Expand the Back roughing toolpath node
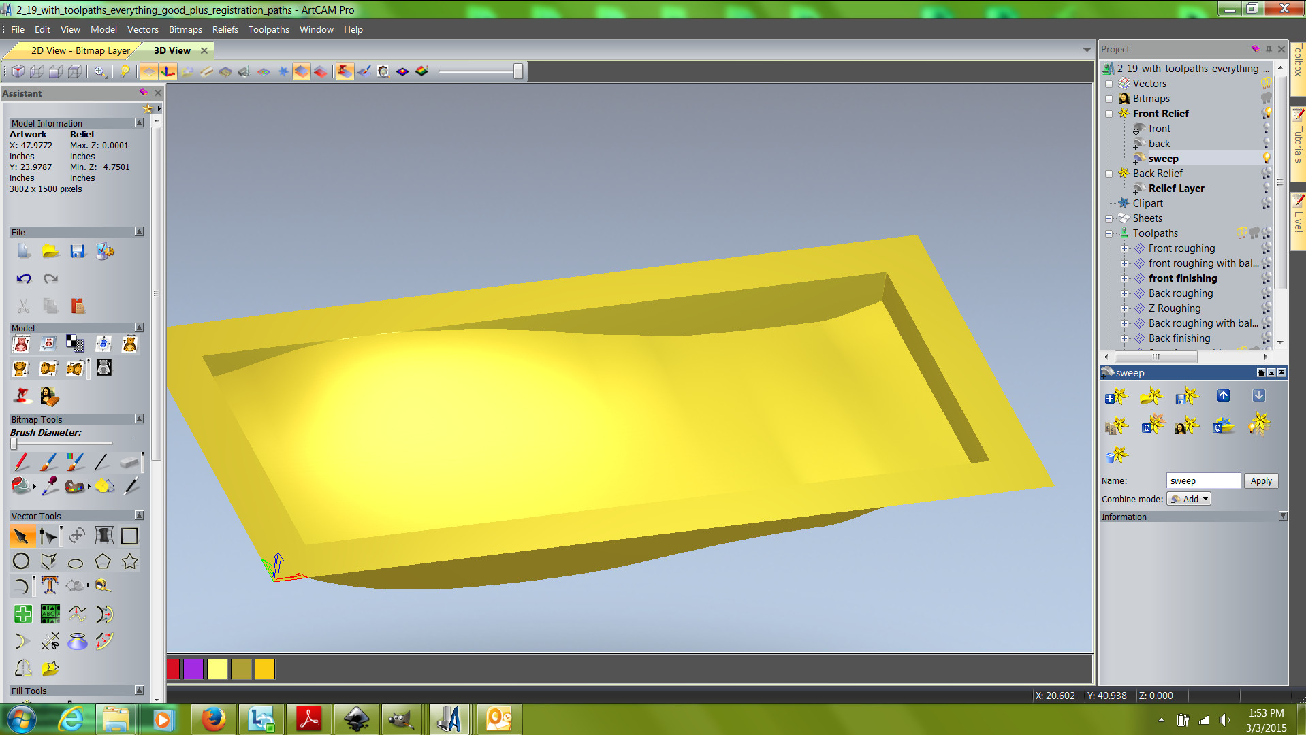The image size is (1306, 735). pos(1124,293)
